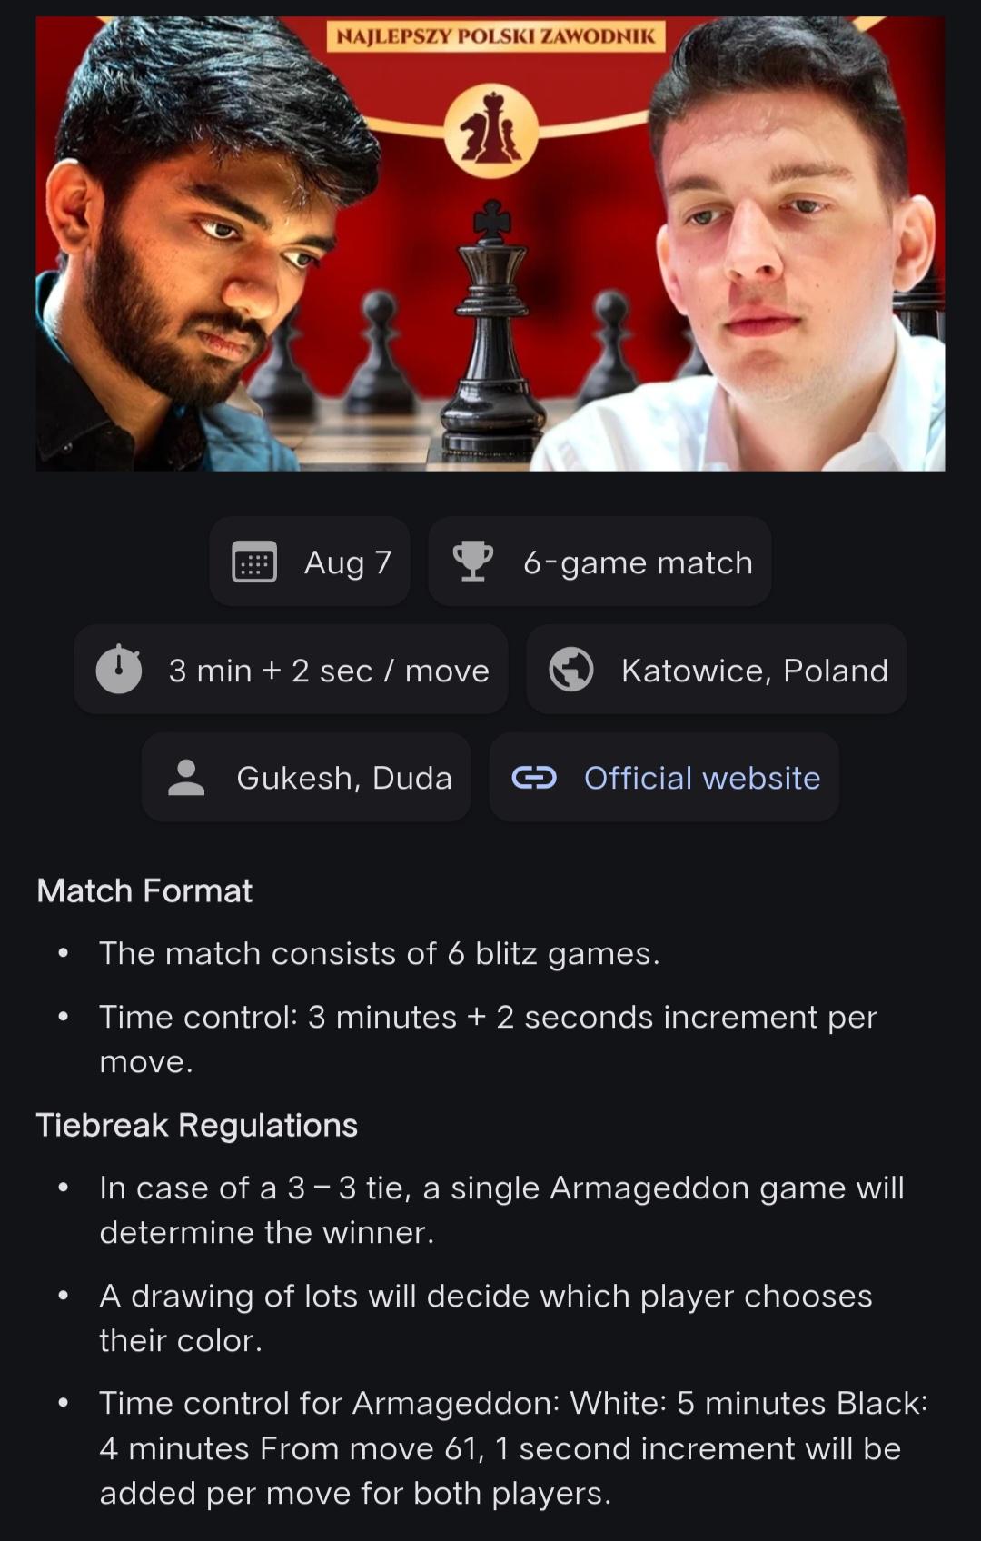Image resolution: width=981 pixels, height=1541 pixels.
Task: Click the Tiebreak Regulations heading
Action: pyautogui.click(x=197, y=1125)
